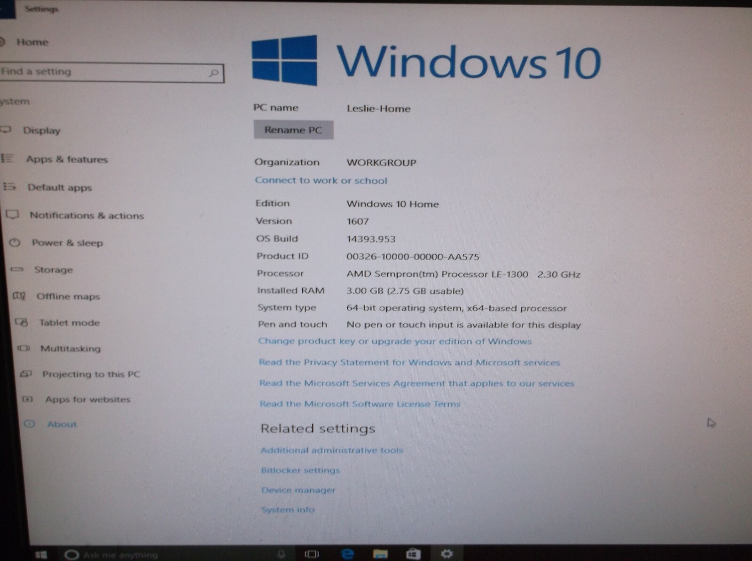Open Microsoft Software License Terms link
Screen dimensions: 752x561
point(360,404)
